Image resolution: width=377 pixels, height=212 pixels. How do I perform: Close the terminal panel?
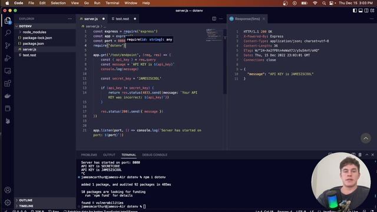373,155
